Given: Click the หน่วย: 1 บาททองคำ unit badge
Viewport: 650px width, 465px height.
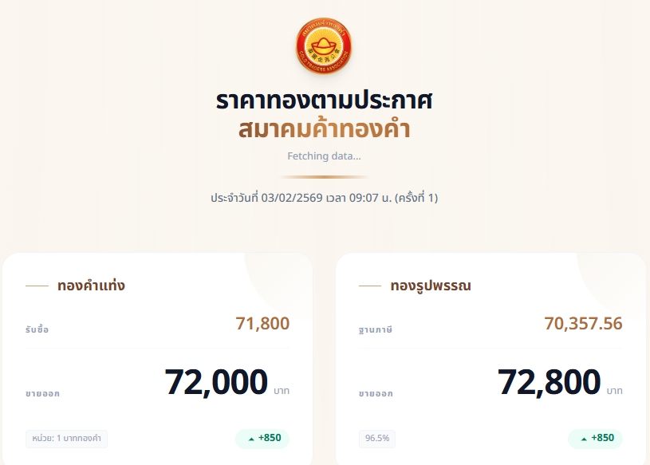Looking at the screenshot, I should click(x=66, y=439).
